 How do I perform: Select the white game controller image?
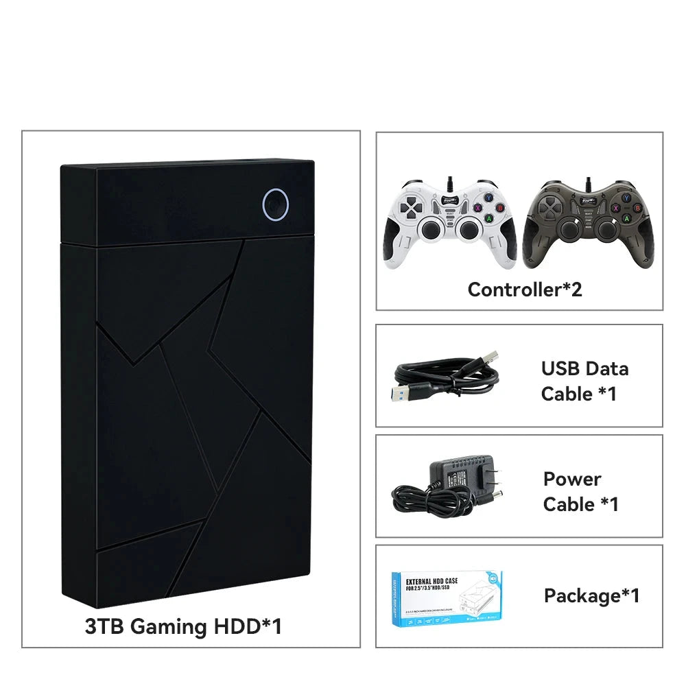[x=450, y=224]
